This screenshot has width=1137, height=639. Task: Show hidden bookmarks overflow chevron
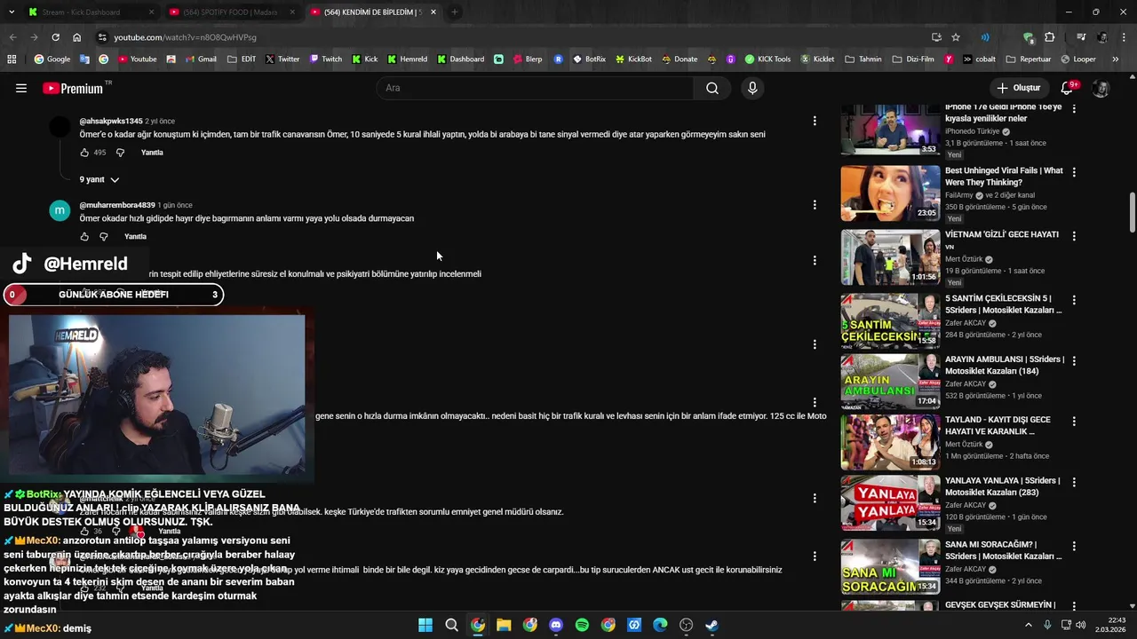1115,59
